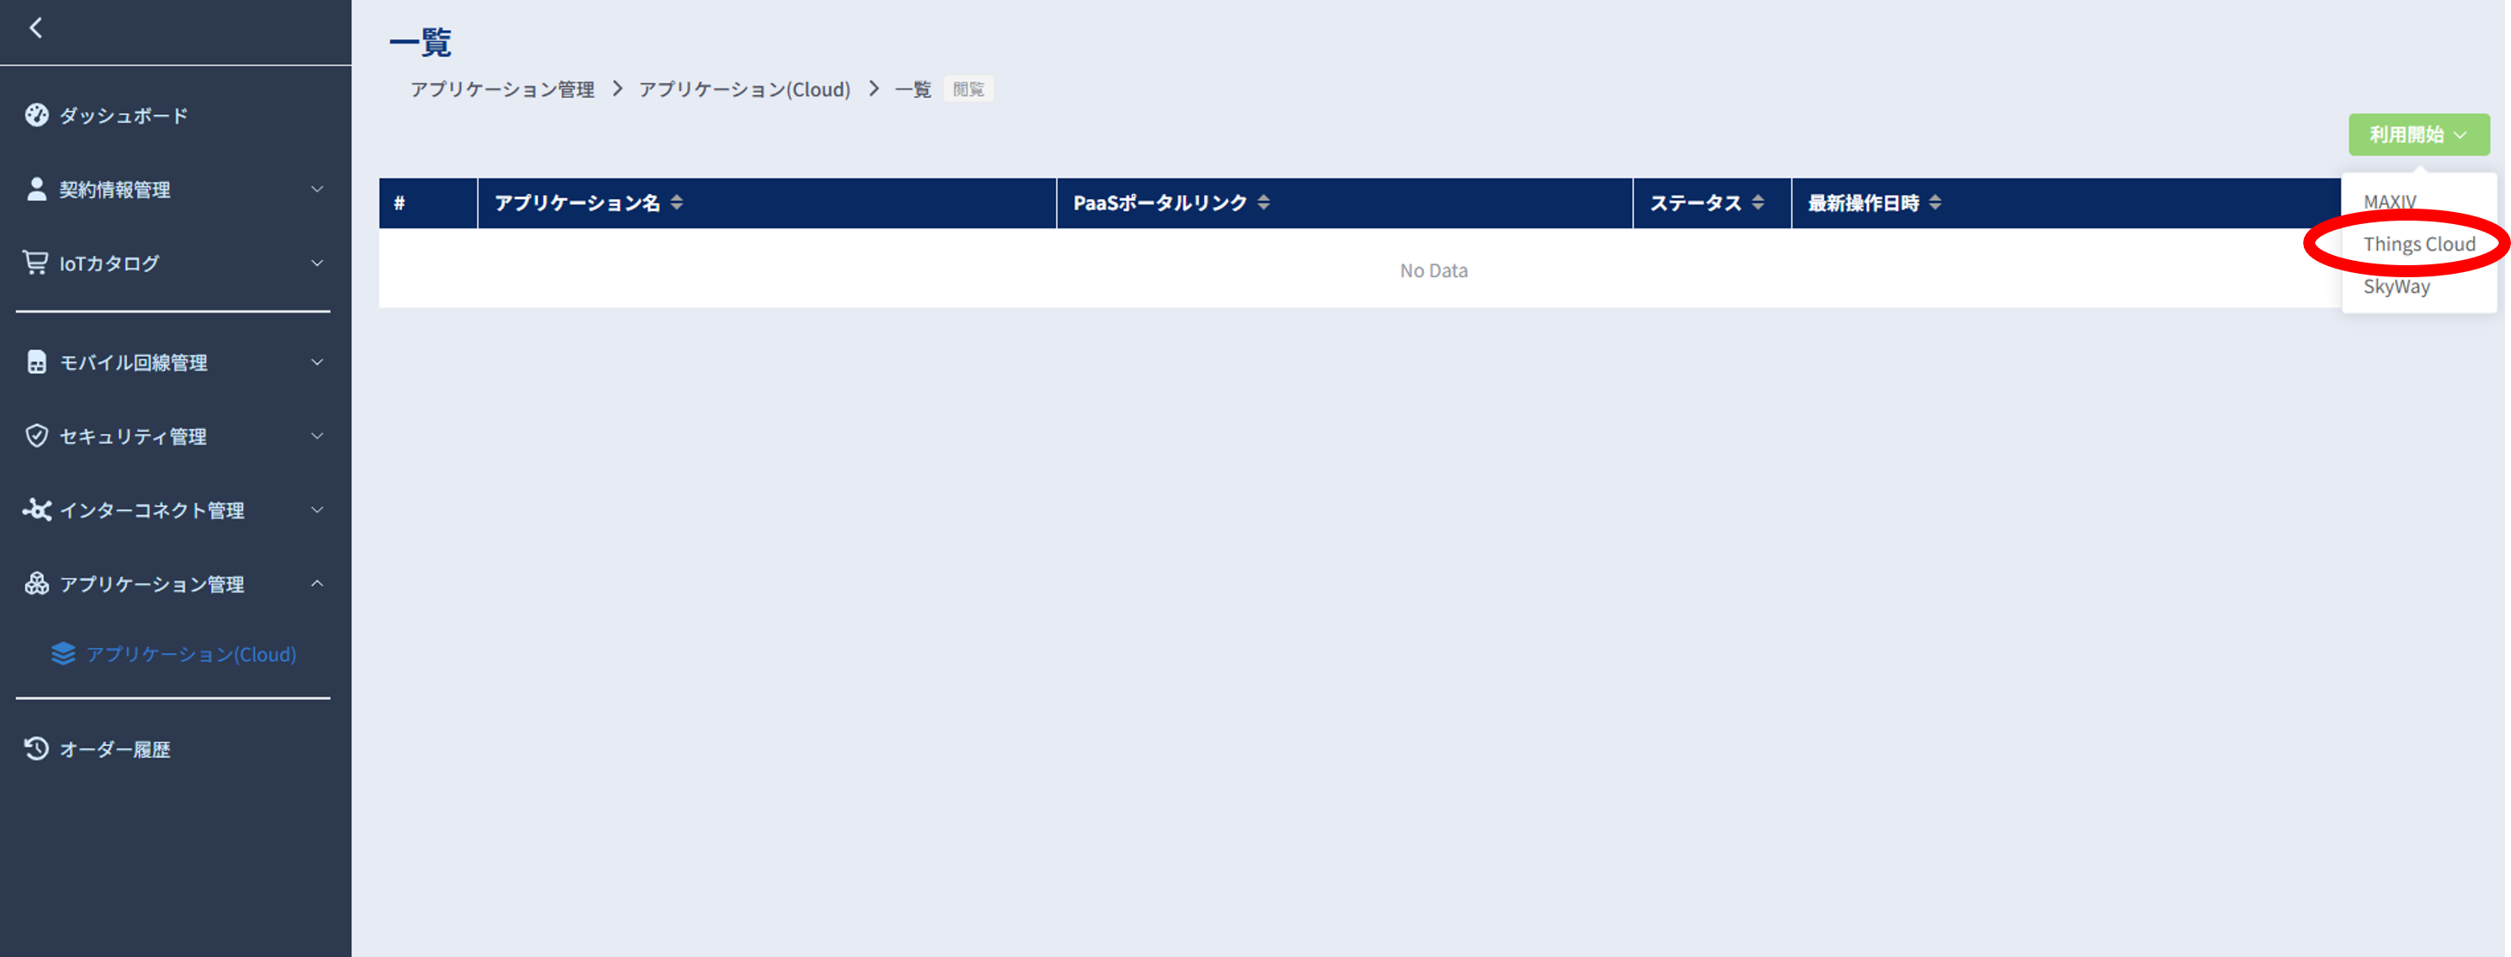Click the back chevron at the sidebar top
Image resolution: width=2511 pixels, height=957 pixels.
(x=37, y=28)
